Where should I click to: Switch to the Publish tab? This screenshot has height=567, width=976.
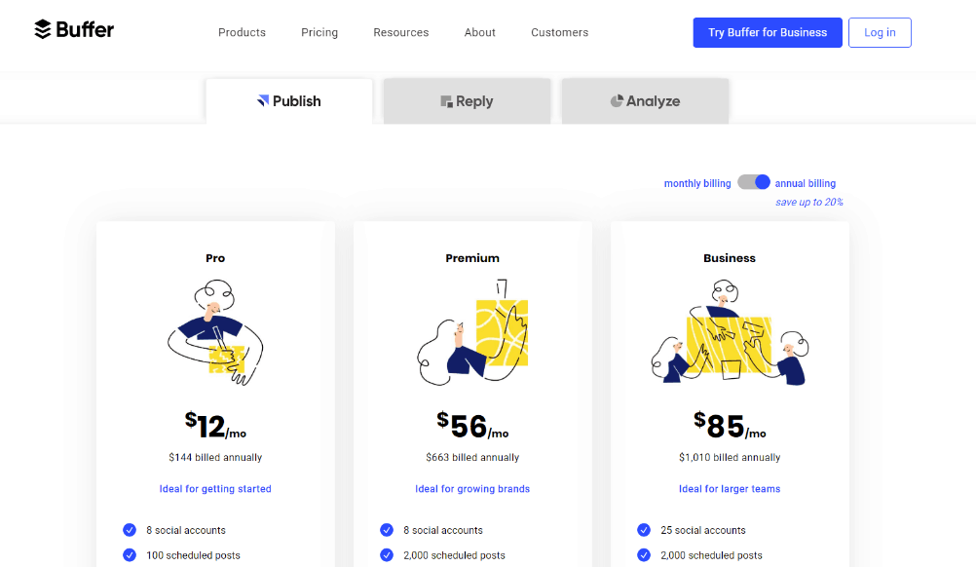[x=289, y=101]
